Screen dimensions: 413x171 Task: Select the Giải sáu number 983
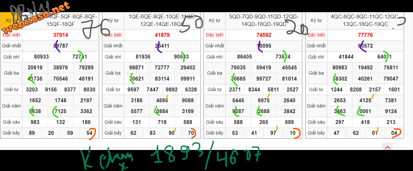35,122
